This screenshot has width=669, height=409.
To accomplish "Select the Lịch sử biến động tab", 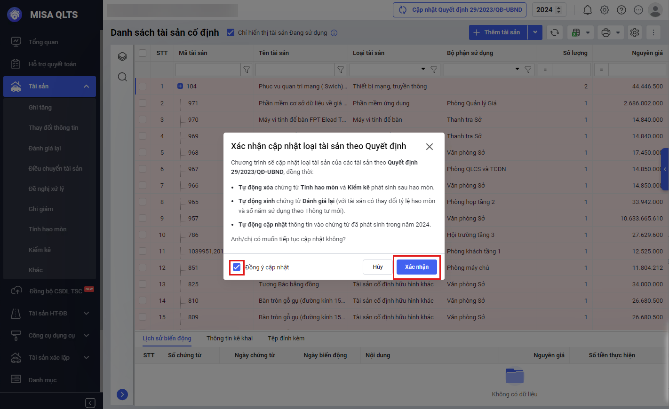I will (167, 338).
